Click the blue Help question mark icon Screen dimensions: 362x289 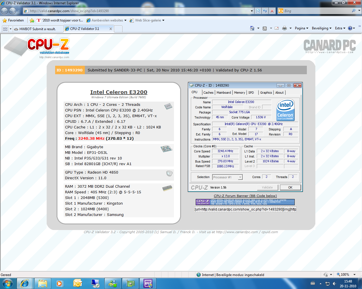pyautogui.click(x=350, y=28)
